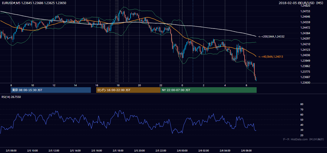Click the '2/6 04:00' date label
Image resolution: width=327 pixels, height=153 pixels.
click(x=225, y=150)
